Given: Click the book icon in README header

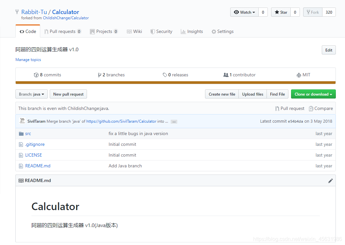Looking at the screenshot, I should click(x=21, y=181).
